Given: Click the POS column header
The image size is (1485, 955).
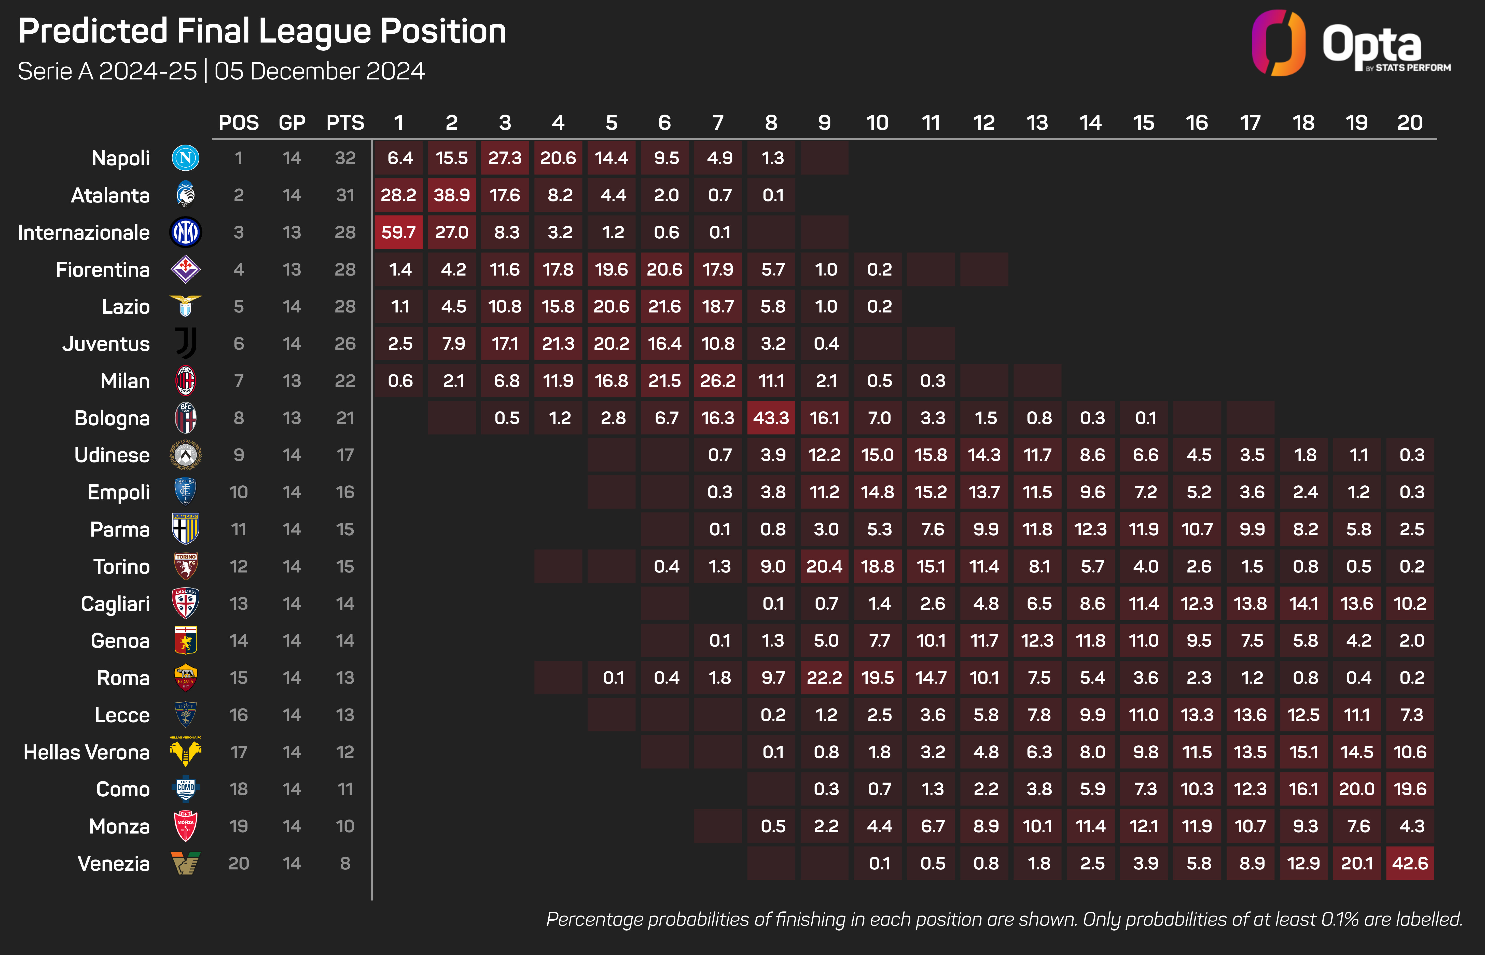Looking at the screenshot, I should point(239,123).
